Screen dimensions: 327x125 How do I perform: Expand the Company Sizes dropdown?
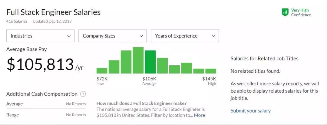pyautogui.click(x=112, y=36)
